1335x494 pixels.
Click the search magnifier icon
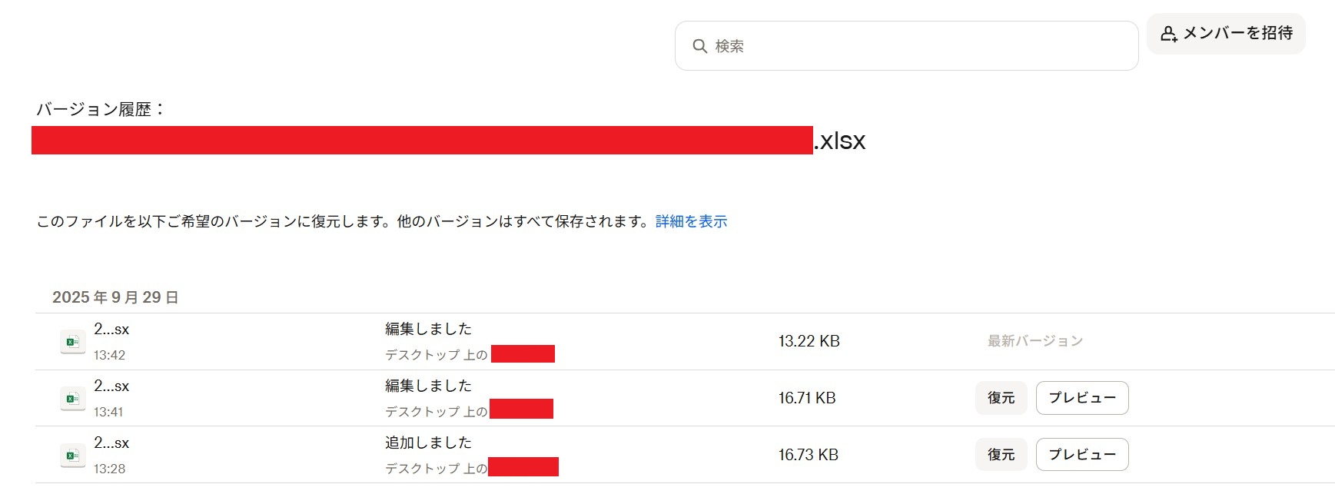click(699, 46)
